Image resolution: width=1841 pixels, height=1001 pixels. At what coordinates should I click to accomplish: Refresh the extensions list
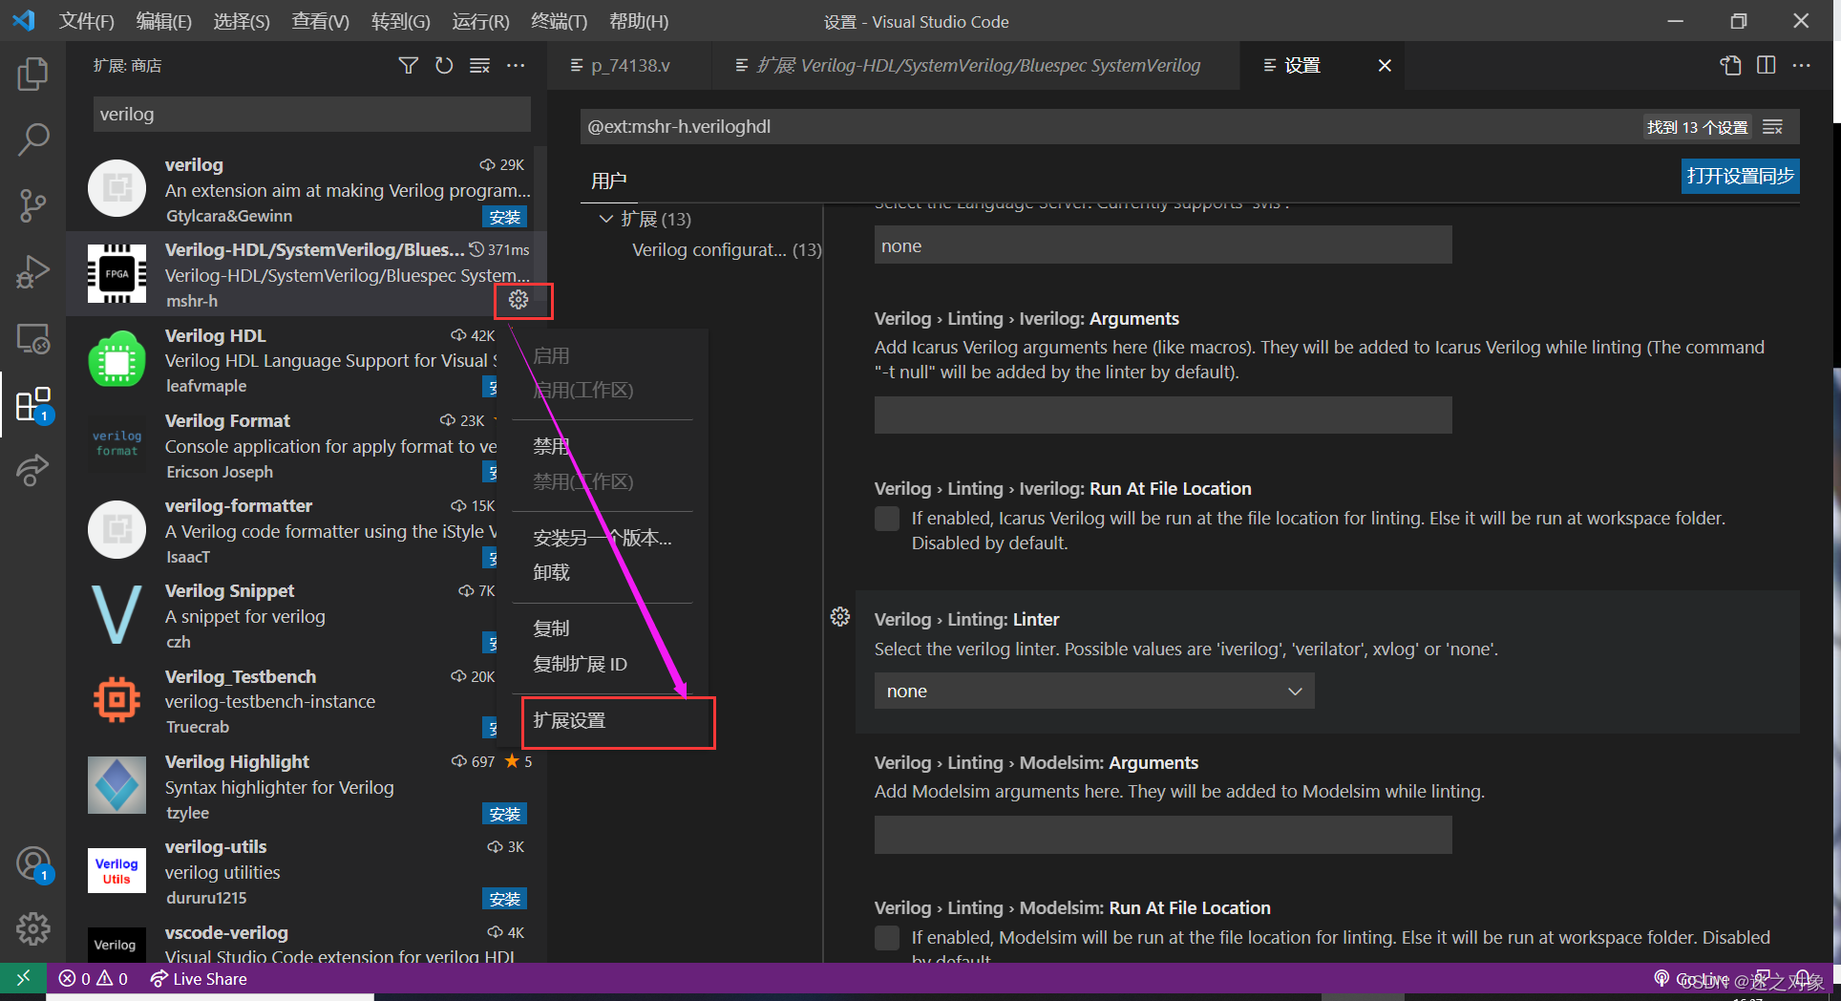(444, 65)
